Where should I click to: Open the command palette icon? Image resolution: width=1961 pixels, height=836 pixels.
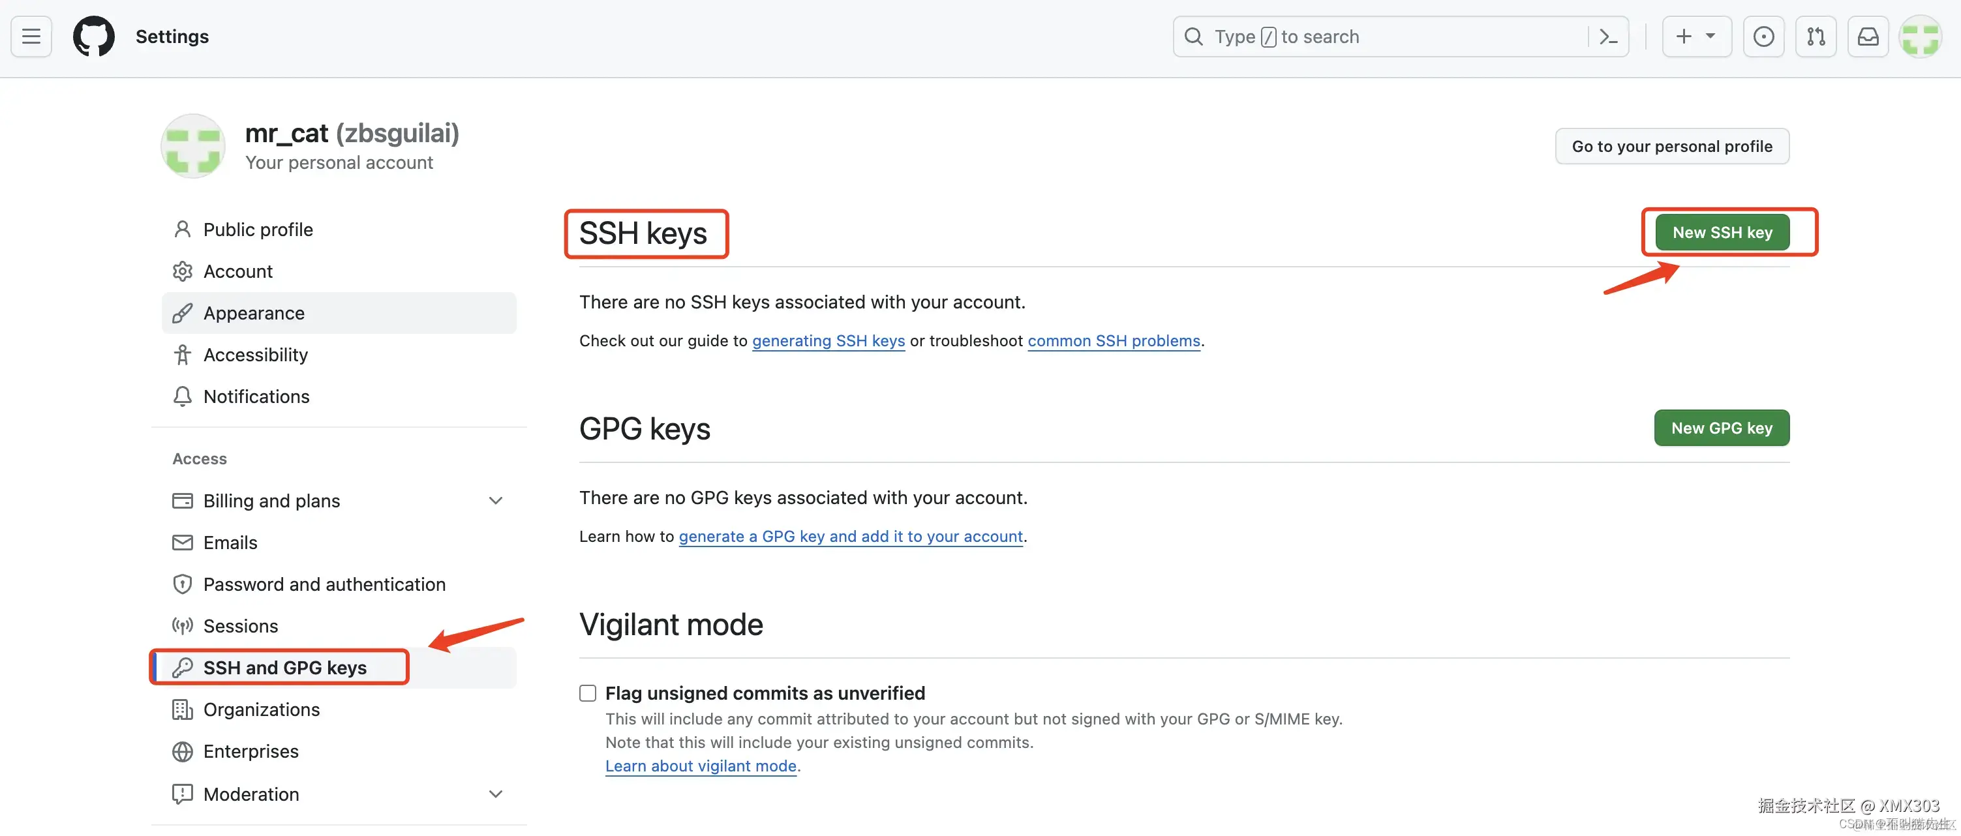click(x=1608, y=37)
